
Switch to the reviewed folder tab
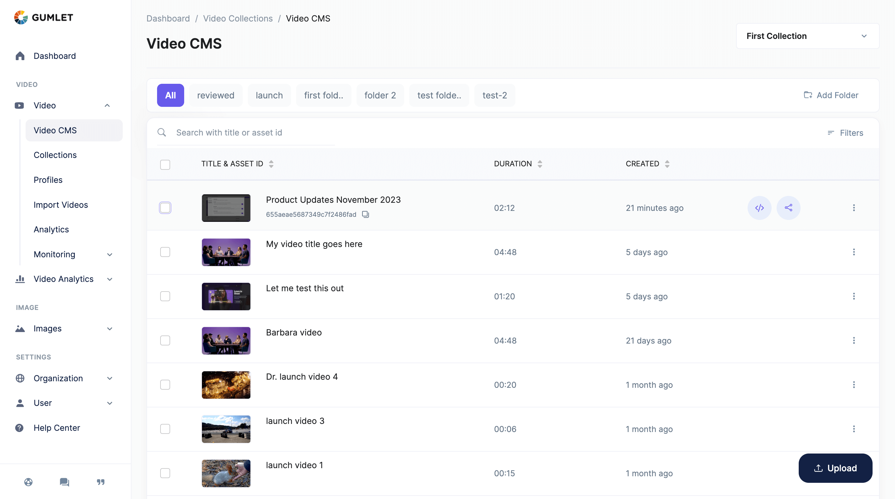215,95
